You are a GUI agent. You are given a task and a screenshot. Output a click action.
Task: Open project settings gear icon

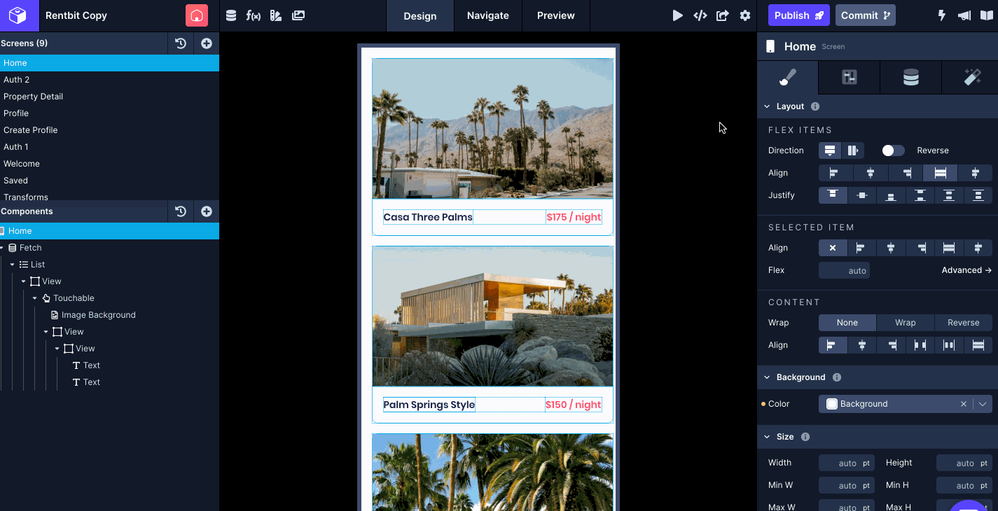[x=745, y=15]
